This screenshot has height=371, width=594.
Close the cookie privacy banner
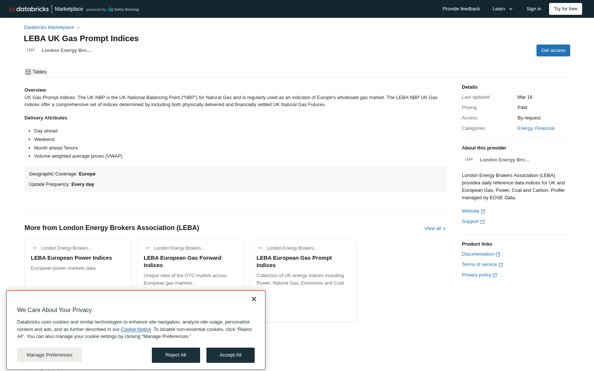(254, 299)
